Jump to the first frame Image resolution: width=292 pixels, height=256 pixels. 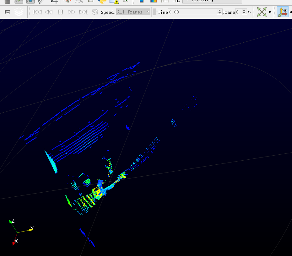tap(37, 12)
